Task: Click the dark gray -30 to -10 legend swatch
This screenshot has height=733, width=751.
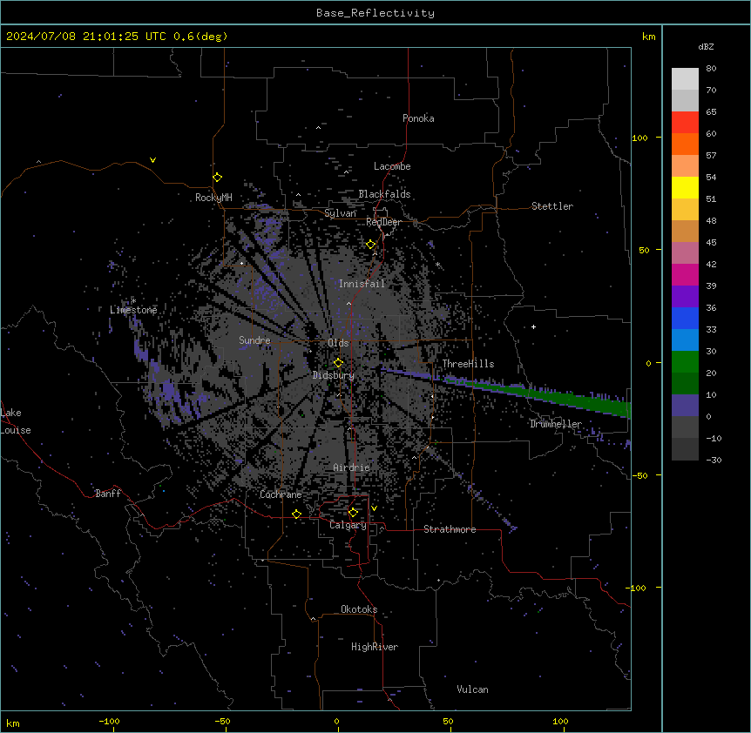Action: pyautogui.click(x=685, y=449)
